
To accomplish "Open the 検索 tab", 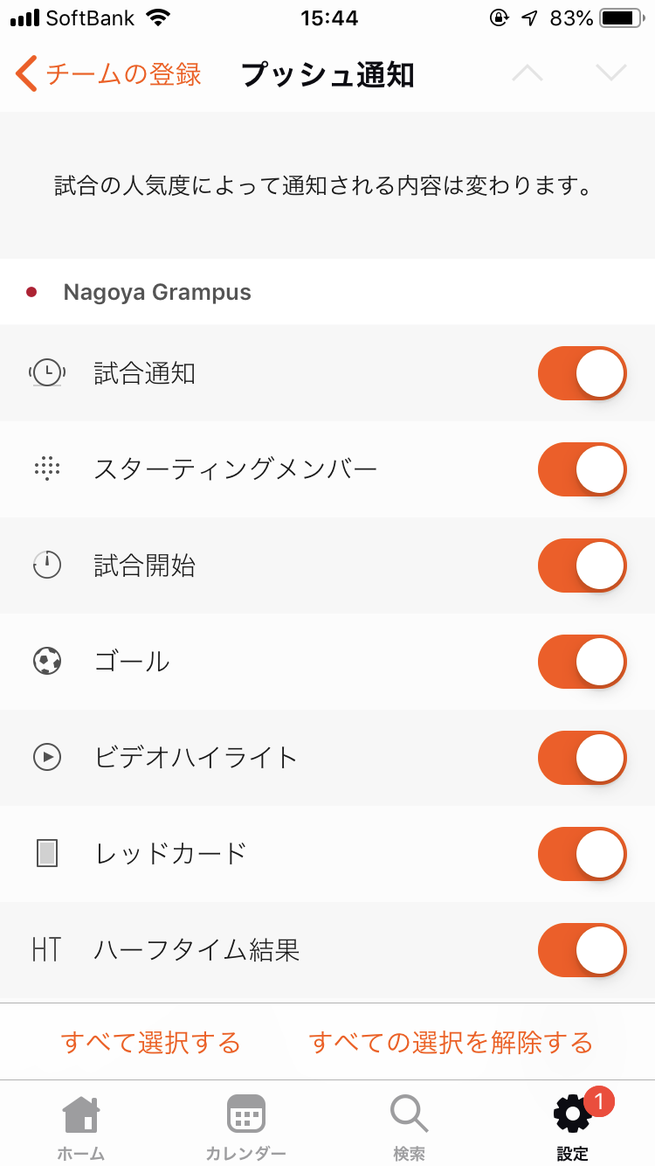I will (409, 1127).
